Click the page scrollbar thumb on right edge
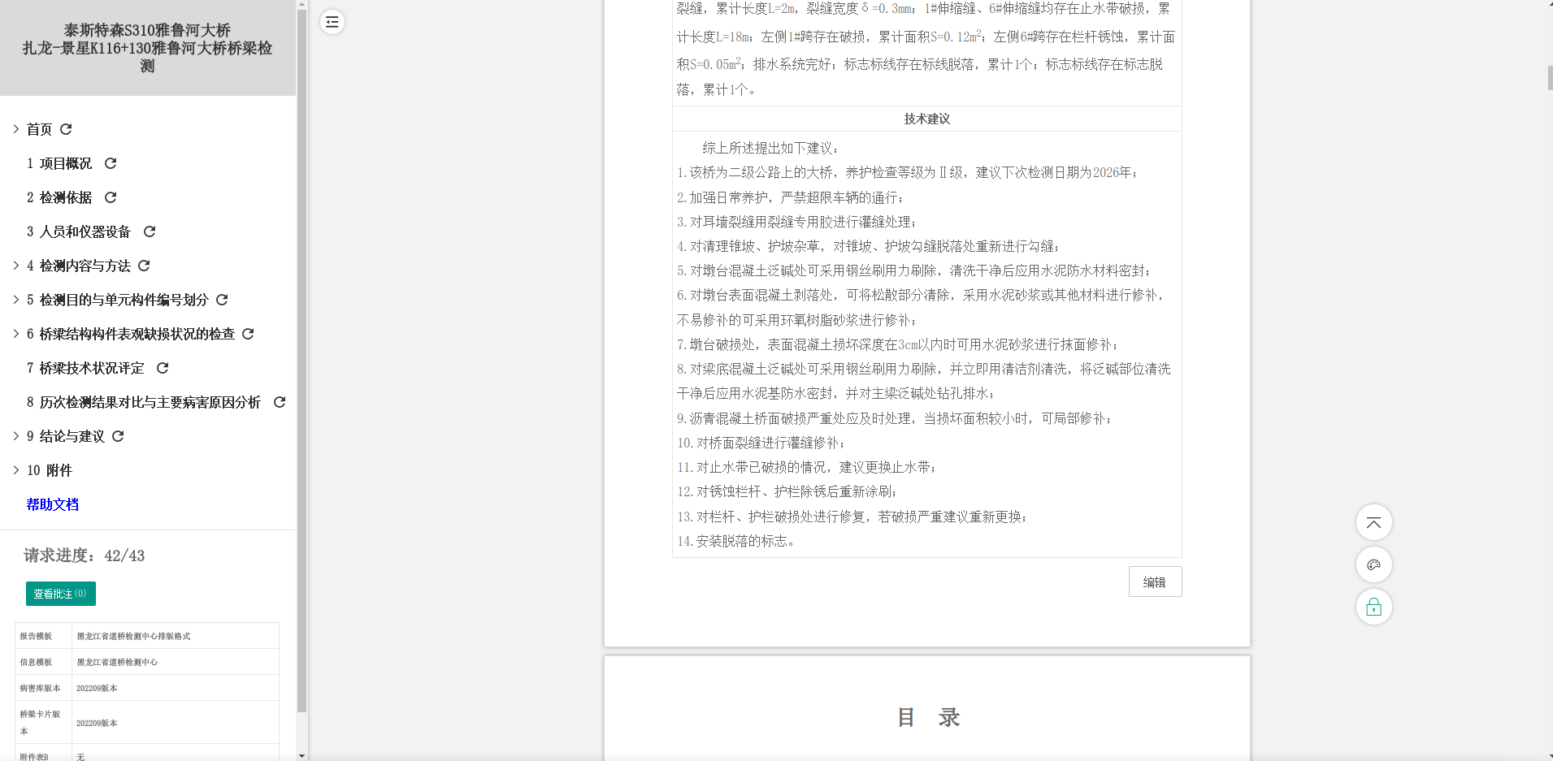1553x761 pixels. click(x=1550, y=78)
